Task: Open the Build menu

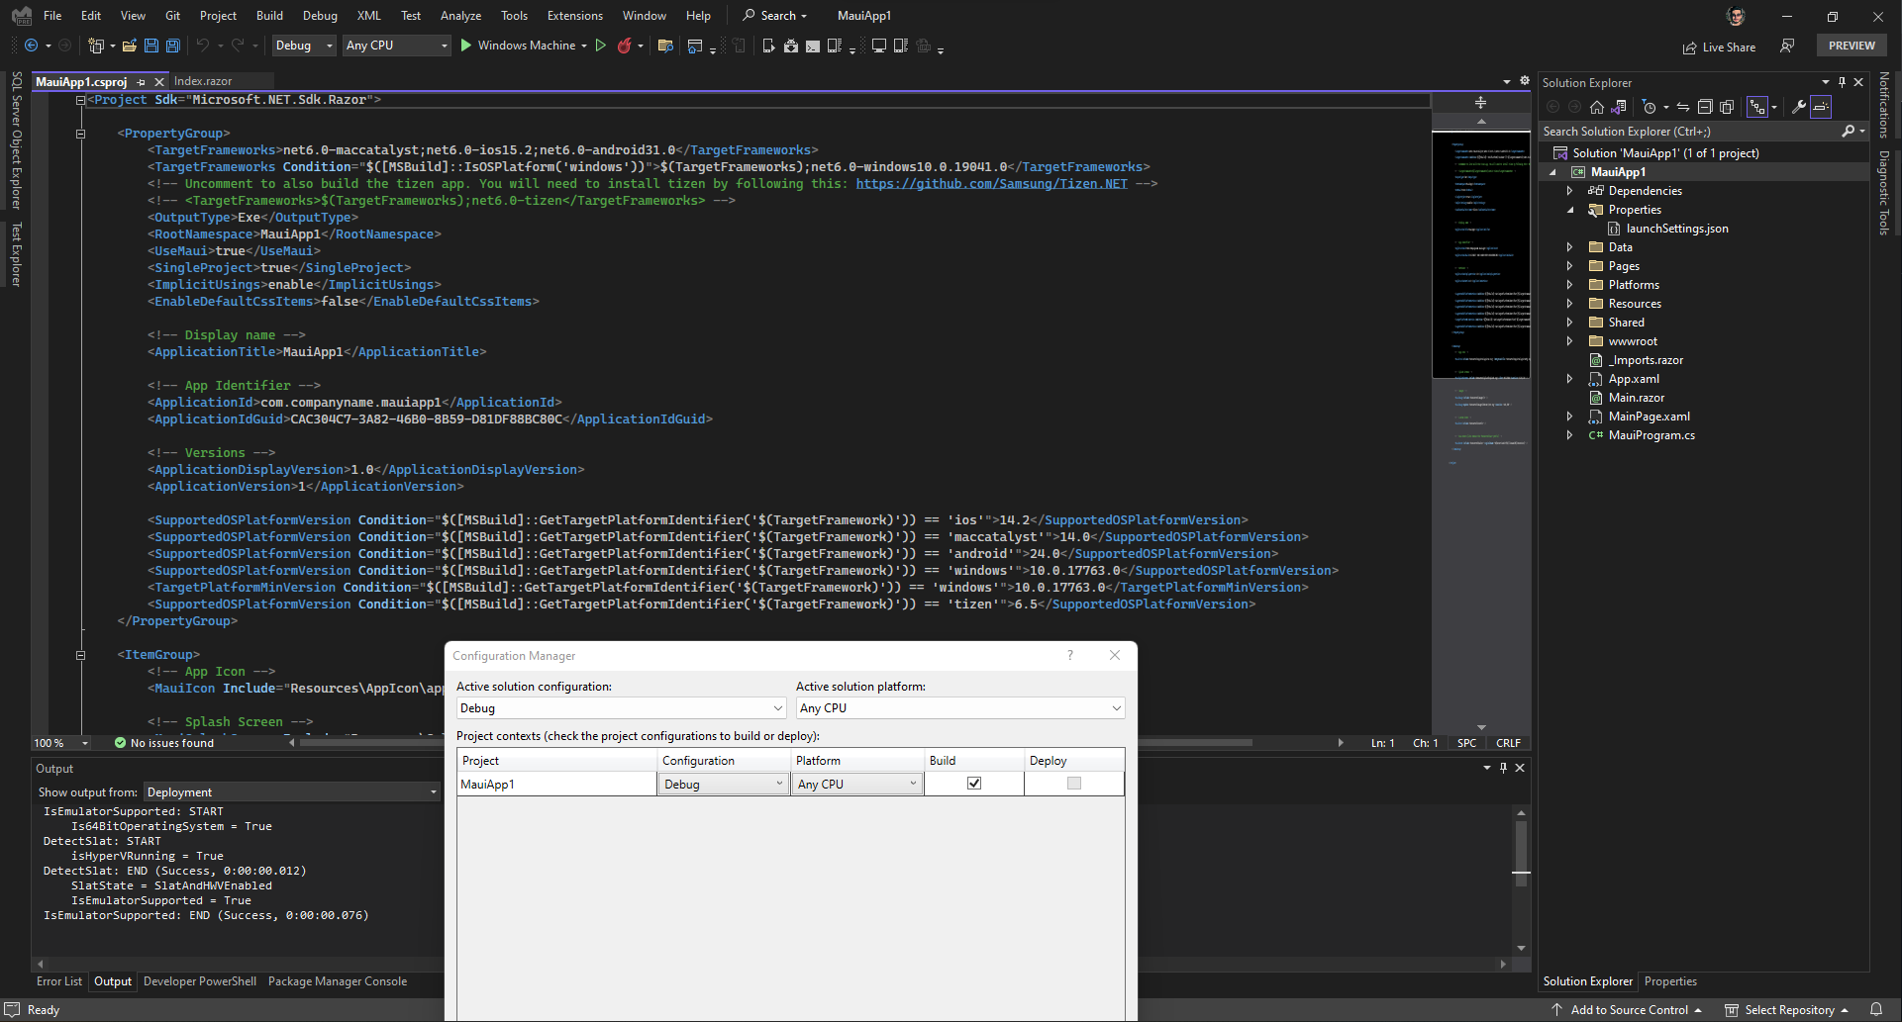Action: click(x=269, y=16)
